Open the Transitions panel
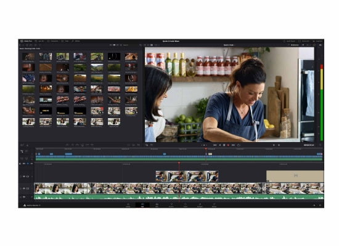339x246 pixels. click(53, 41)
